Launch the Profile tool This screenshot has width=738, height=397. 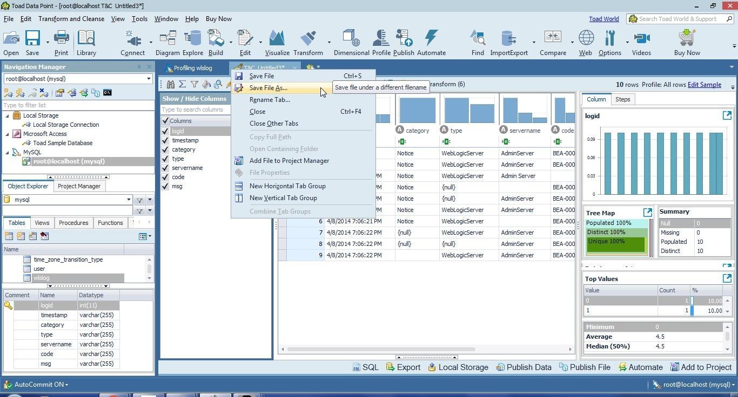[x=381, y=43]
